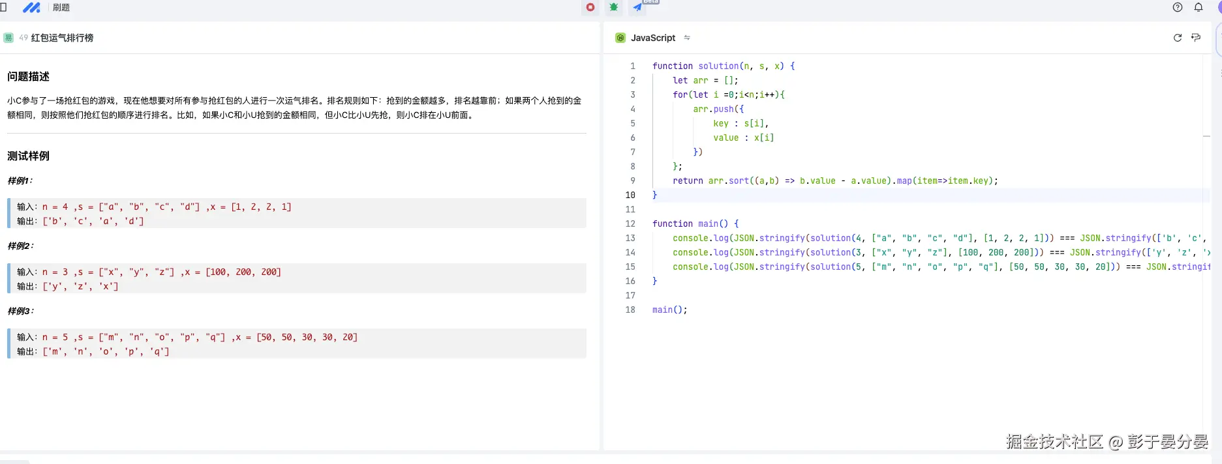Open the language switch arrows next to JavaScript
1222x464 pixels.
(687, 38)
